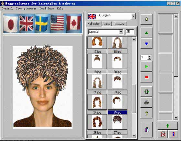The width and height of the screenshot is (181, 141).
Task: Expand the Special hairstyle category dropdown
Action: pyautogui.click(x=121, y=32)
